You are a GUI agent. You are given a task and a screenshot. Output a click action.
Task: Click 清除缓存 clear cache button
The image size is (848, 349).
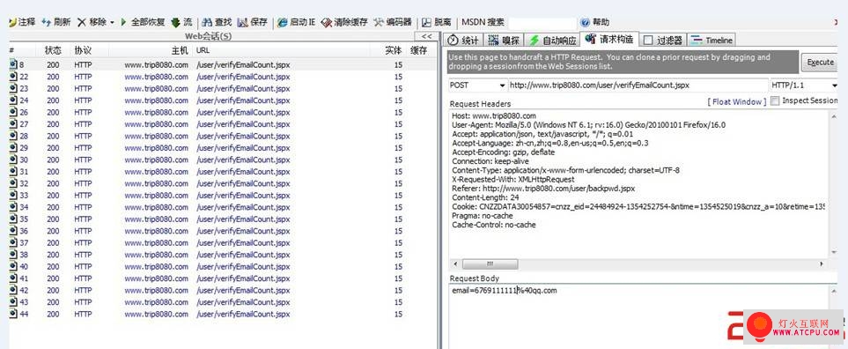[344, 22]
